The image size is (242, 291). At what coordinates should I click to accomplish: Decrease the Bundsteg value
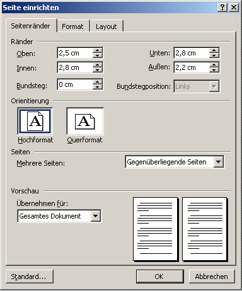pyautogui.click(x=98, y=87)
